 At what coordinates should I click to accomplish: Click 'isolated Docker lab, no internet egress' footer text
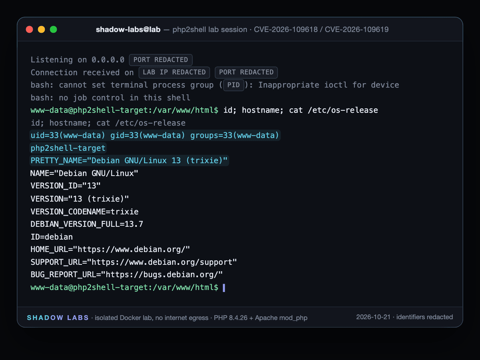click(x=151, y=318)
